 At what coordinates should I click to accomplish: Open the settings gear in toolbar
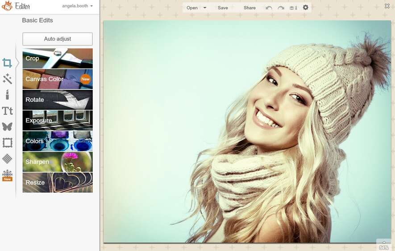[306, 8]
